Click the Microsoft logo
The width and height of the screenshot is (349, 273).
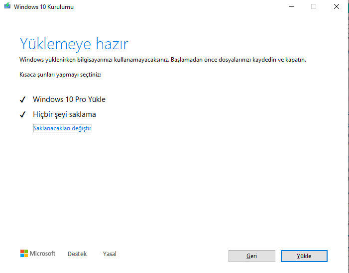38,254
